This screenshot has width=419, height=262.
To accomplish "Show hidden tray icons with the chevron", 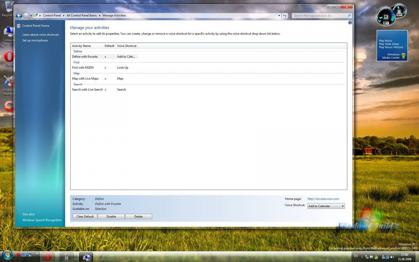I will pos(362,257).
